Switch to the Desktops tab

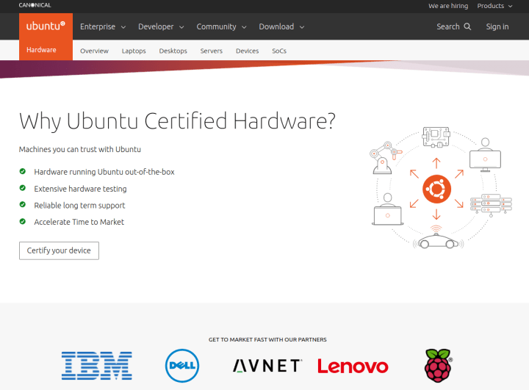173,51
